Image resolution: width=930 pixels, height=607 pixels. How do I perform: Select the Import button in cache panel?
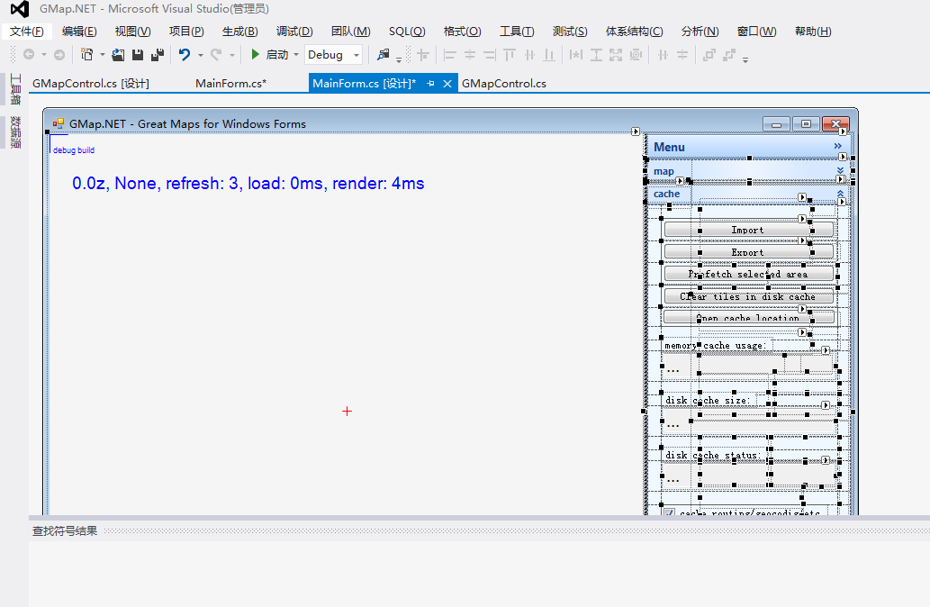(748, 230)
